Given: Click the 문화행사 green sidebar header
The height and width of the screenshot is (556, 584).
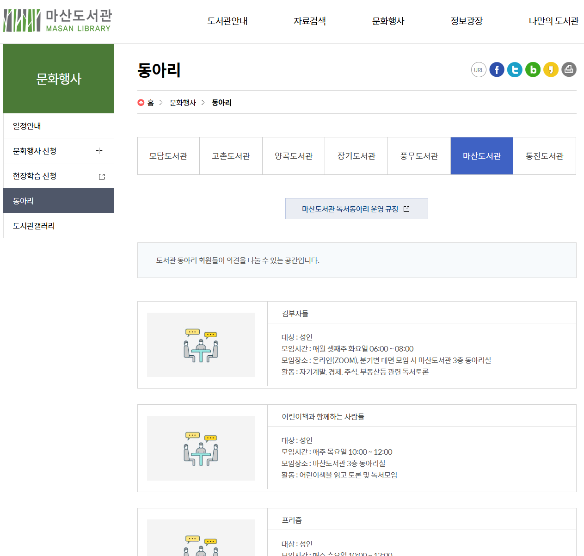Looking at the screenshot, I should click(x=59, y=79).
